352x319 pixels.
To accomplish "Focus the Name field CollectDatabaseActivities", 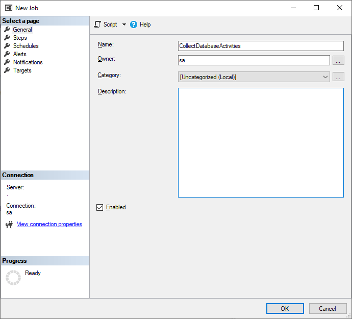I will click(x=261, y=46).
